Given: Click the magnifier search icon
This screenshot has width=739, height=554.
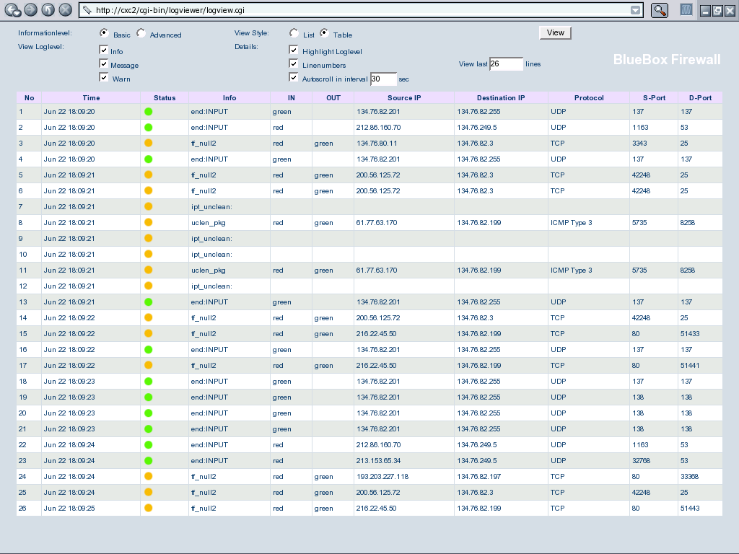Looking at the screenshot, I should coord(659,10).
